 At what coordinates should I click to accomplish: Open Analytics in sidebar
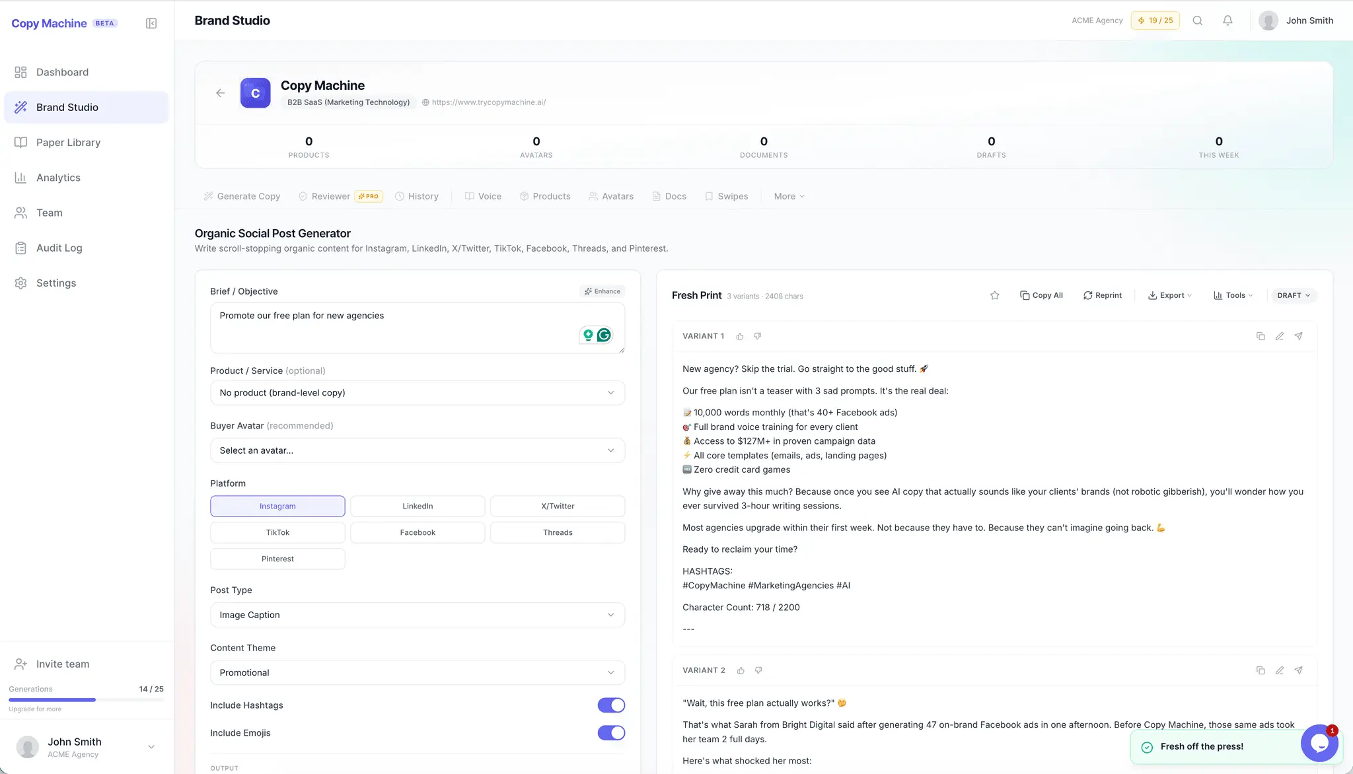[87, 178]
